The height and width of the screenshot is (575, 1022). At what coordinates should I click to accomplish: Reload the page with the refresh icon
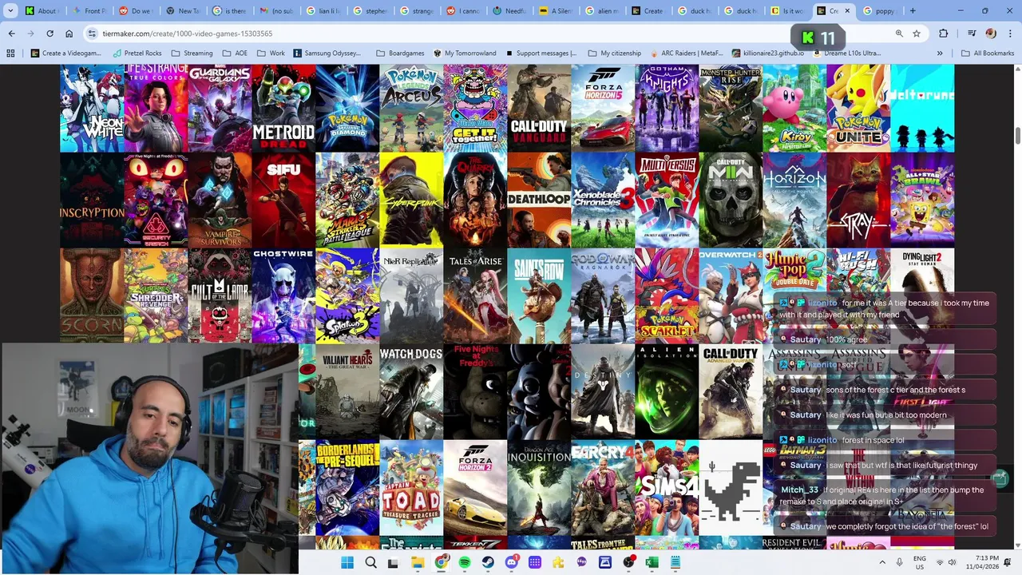click(x=50, y=34)
